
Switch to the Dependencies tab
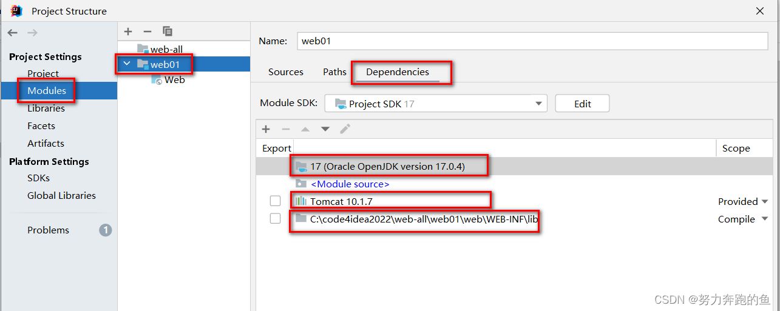point(398,72)
